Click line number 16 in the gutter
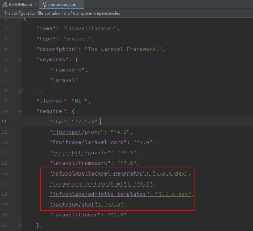The width and height of the screenshot is (253, 231). [x=5, y=173]
